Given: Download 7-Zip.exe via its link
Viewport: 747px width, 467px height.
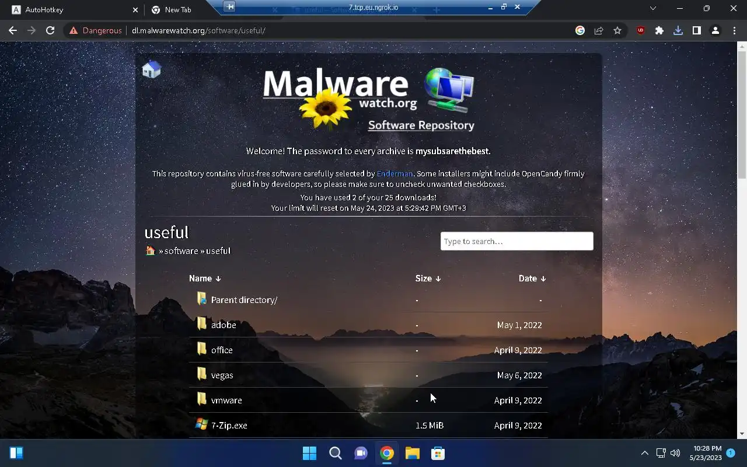Looking at the screenshot, I should 229,425.
